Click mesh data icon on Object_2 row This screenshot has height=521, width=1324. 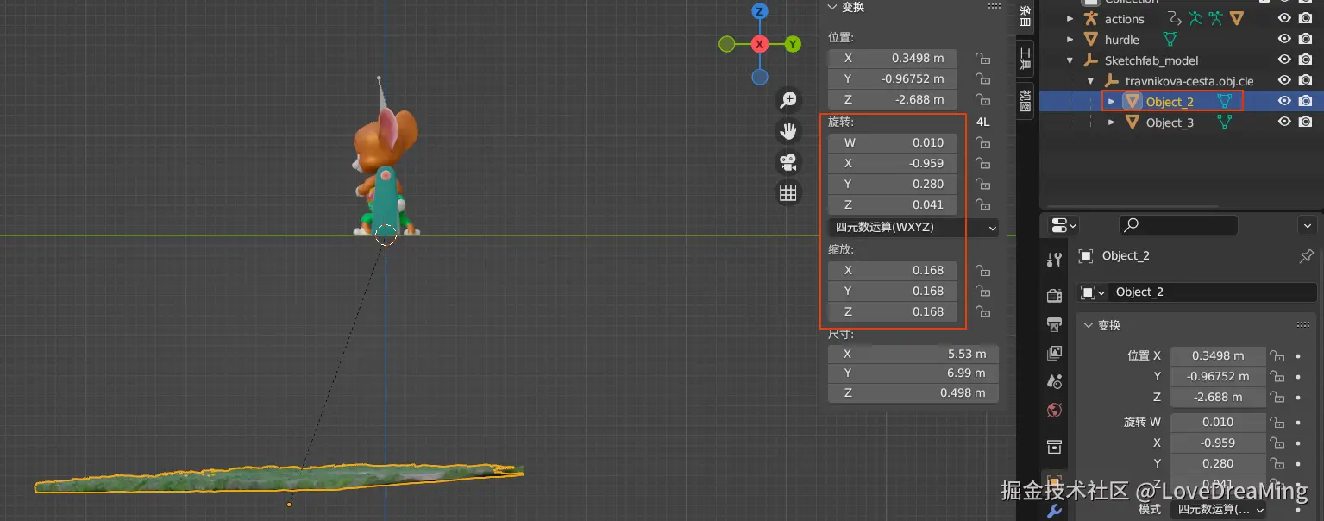[x=1225, y=102]
